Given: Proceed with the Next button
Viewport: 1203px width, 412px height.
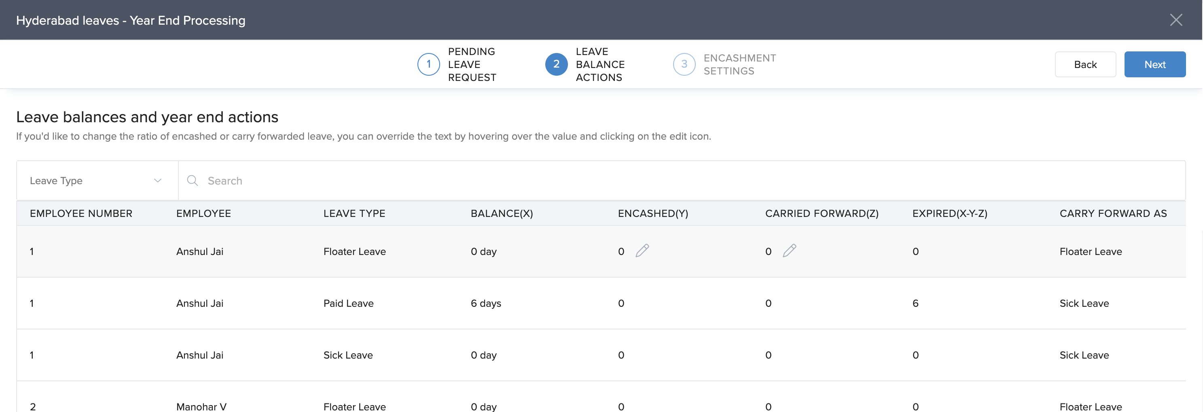Looking at the screenshot, I should [1154, 64].
